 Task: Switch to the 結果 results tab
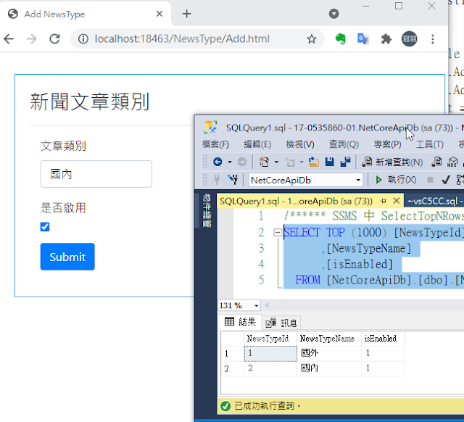point(240,322)
